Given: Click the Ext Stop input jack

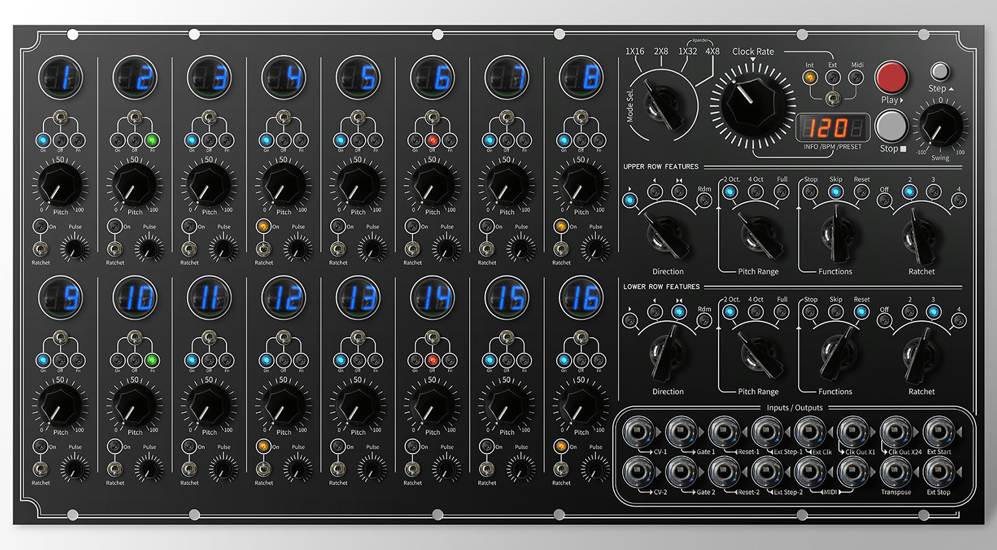Looking at the screenshot, I should coord(939,472).
